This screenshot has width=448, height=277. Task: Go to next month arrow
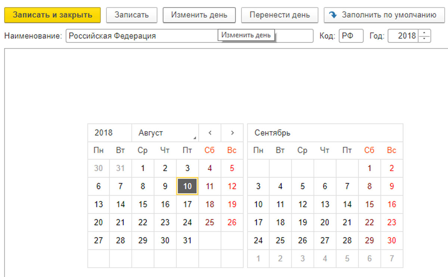point(232,133)
